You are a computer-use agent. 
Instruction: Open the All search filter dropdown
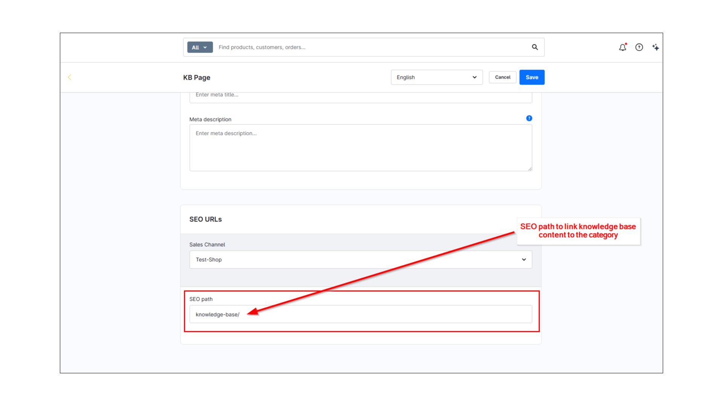pos(200,47)
